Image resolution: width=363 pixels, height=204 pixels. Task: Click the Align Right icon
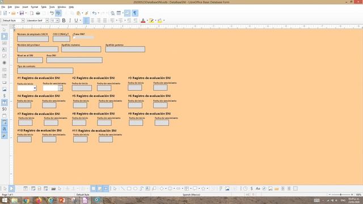(99, 20)
